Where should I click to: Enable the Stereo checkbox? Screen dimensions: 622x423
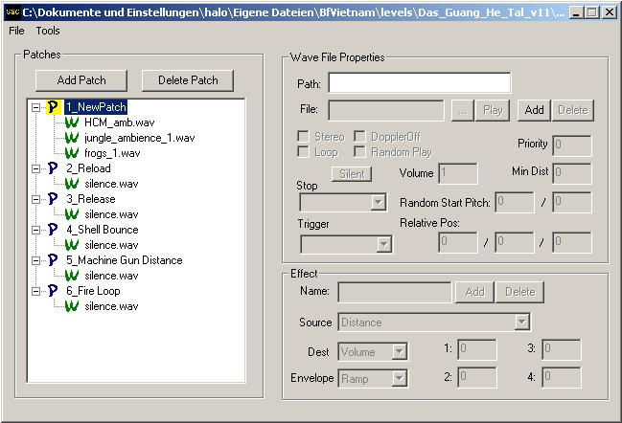pos(304,137)
